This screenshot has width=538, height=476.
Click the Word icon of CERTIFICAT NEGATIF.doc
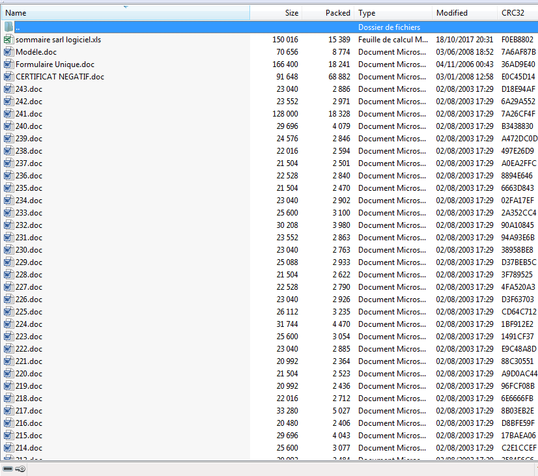pos(8,77)
